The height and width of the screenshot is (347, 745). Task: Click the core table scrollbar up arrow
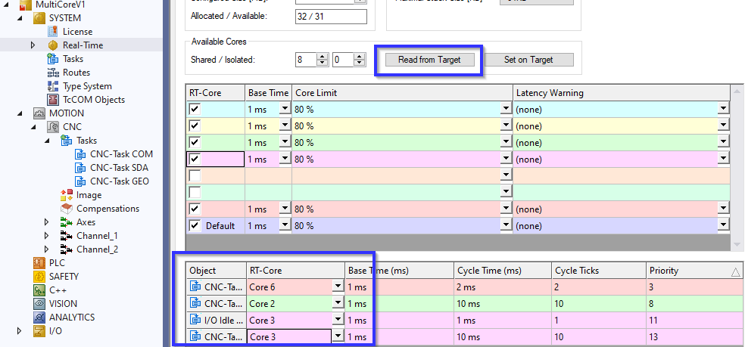pos(738,92)
